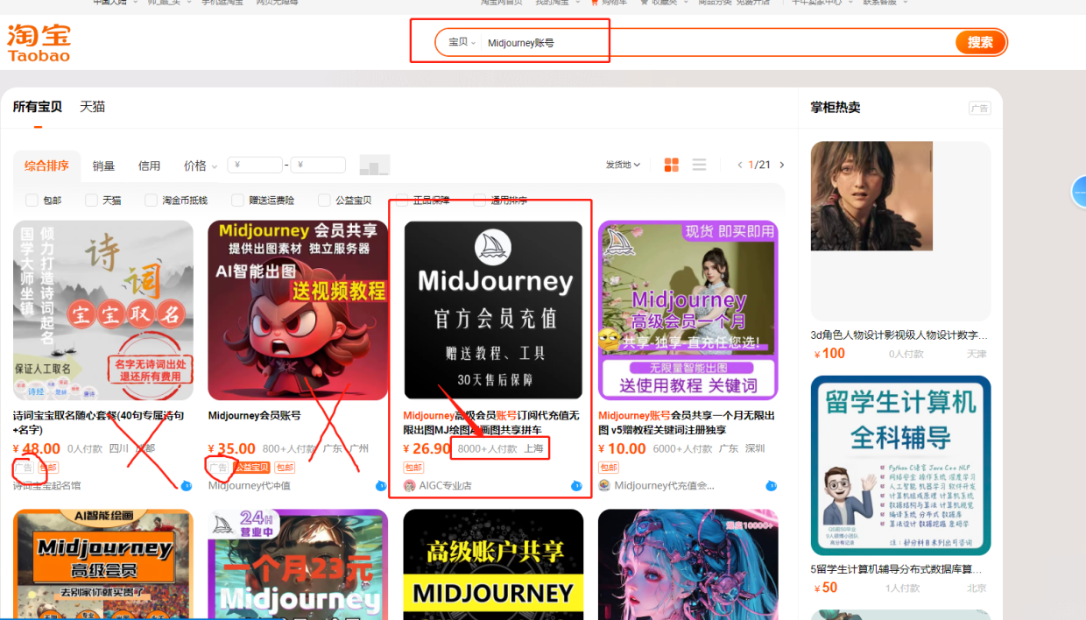Image resolution: width=1086 pixels, height=620 pixels.
Task: Click the 广告 tag under the ¥35.00 item
Action: pos(219,468)
